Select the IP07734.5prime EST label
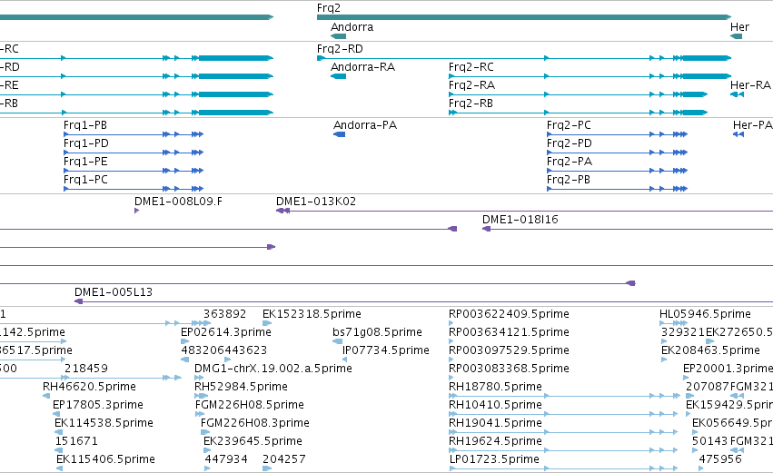 tap(386, 350)
